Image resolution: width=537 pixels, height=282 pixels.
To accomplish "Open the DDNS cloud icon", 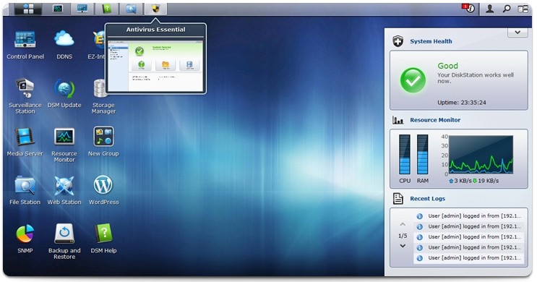I will [x=64, y=45].
